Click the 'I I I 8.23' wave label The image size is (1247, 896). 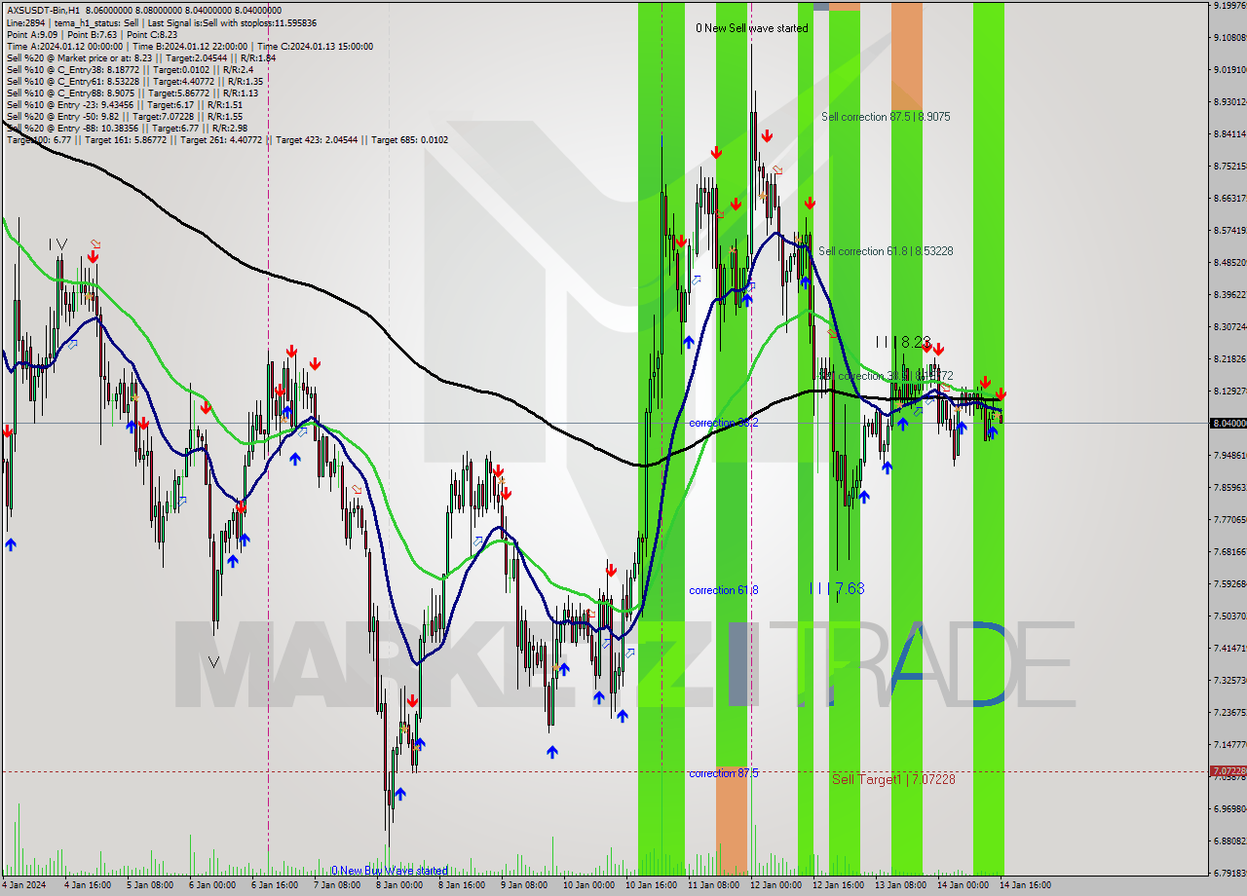pos(903,342)
